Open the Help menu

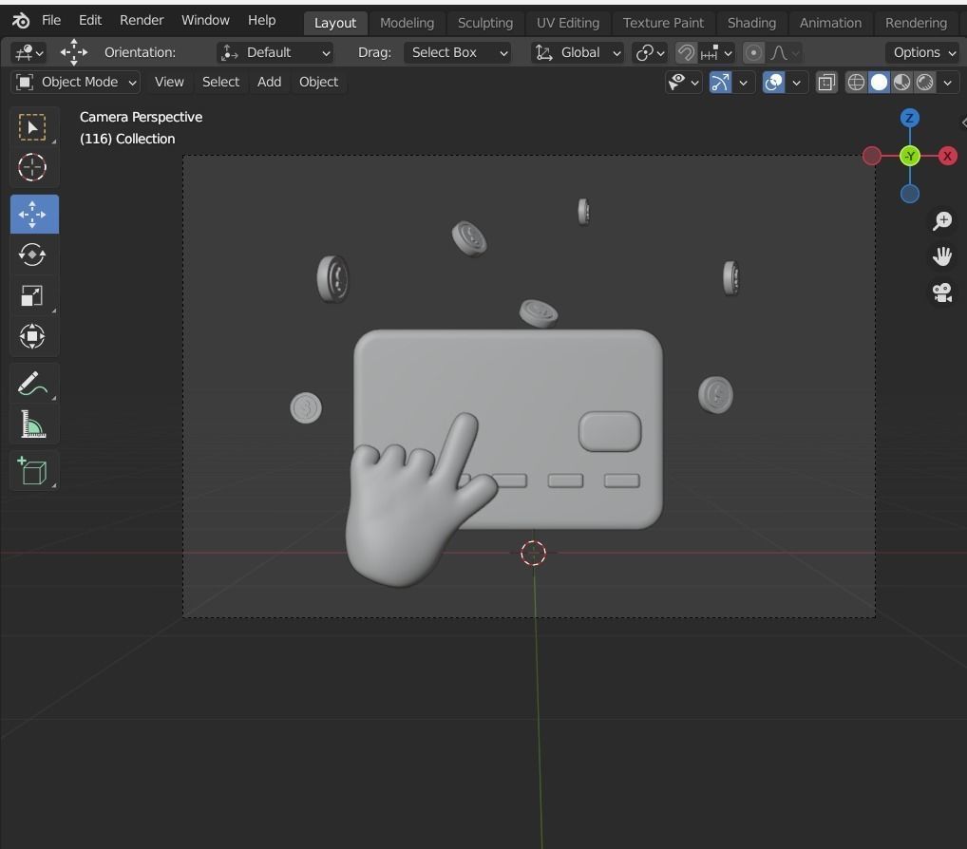coord(261,20)
